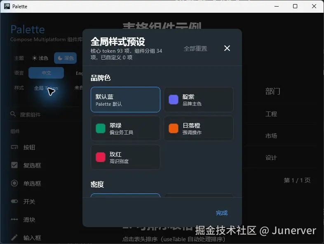Click the button icon beside 按钮
The height and width of the screenshot is (244, 324).
[14, 147]
